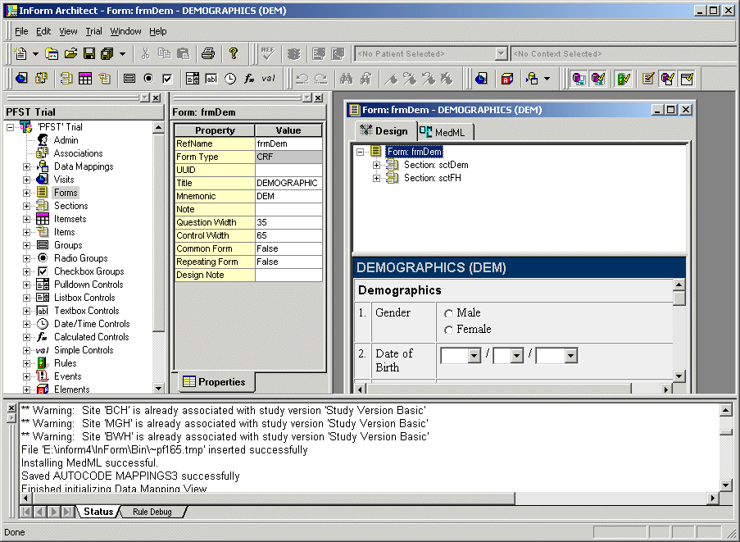Click the Save All stacked disks icon

[x=107, y=54]
